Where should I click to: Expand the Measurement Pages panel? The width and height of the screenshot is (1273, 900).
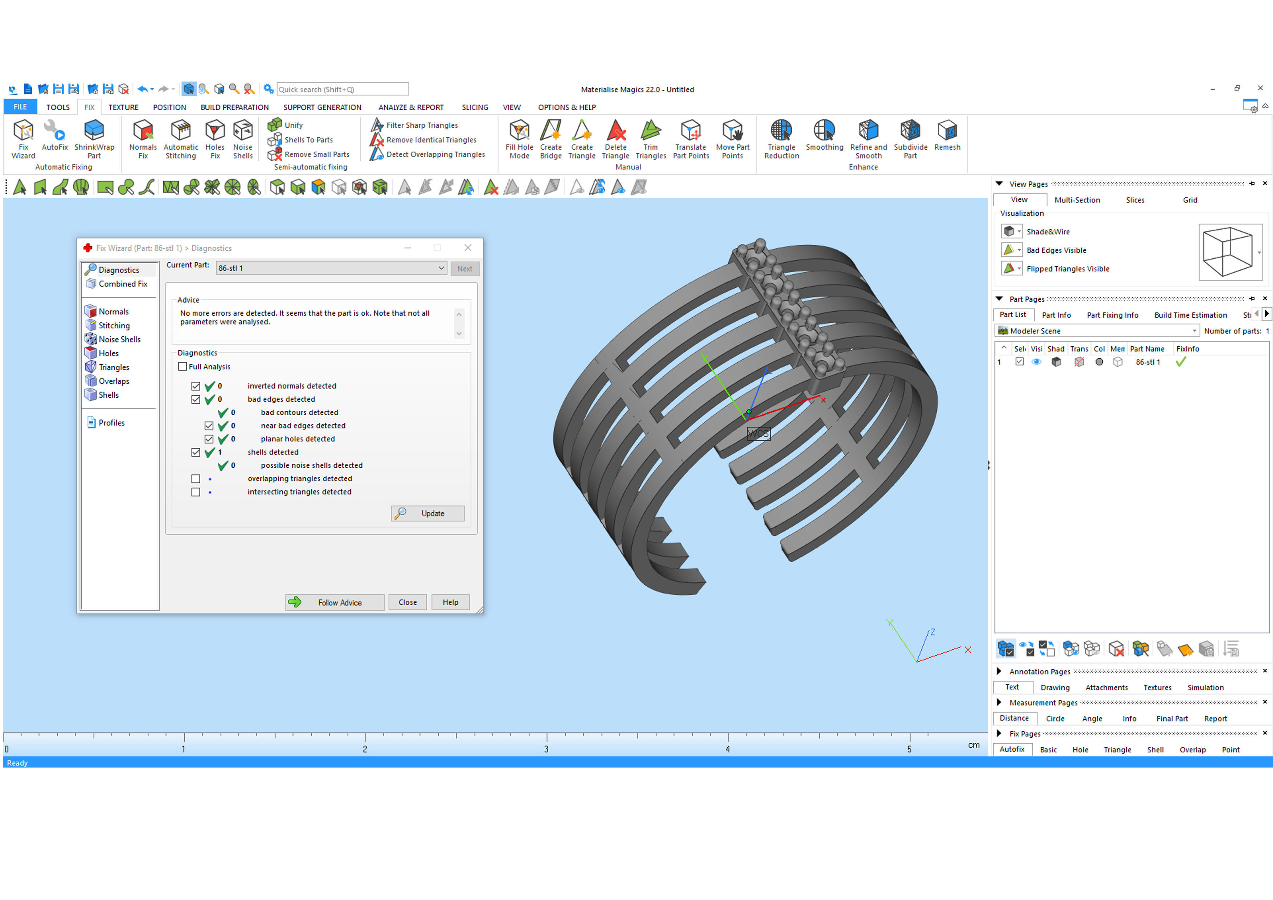pos(999,702)
